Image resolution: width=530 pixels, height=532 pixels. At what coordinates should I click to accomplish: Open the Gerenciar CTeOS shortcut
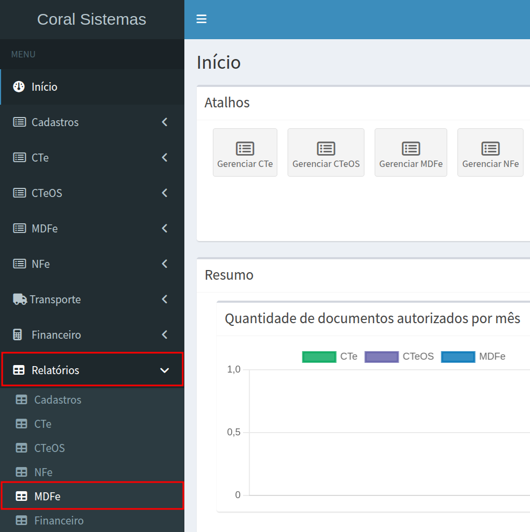point(326,152)
